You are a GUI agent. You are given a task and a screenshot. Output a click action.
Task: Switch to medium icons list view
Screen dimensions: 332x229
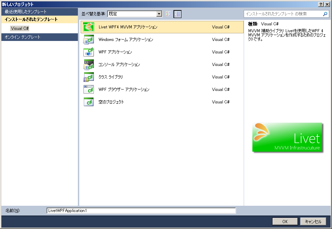pyautogui.click(x=177, y=14)
